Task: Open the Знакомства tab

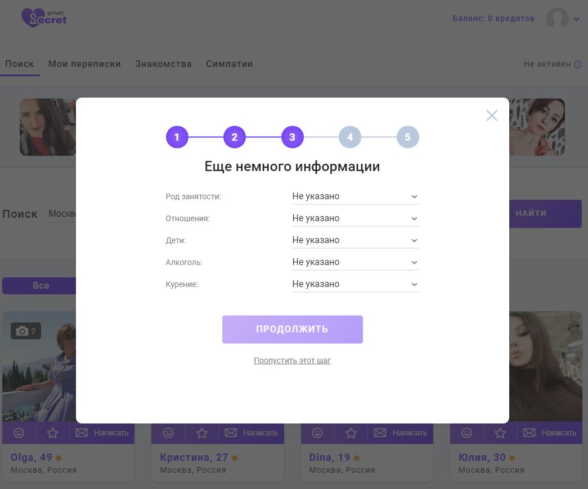Action: 164,64
